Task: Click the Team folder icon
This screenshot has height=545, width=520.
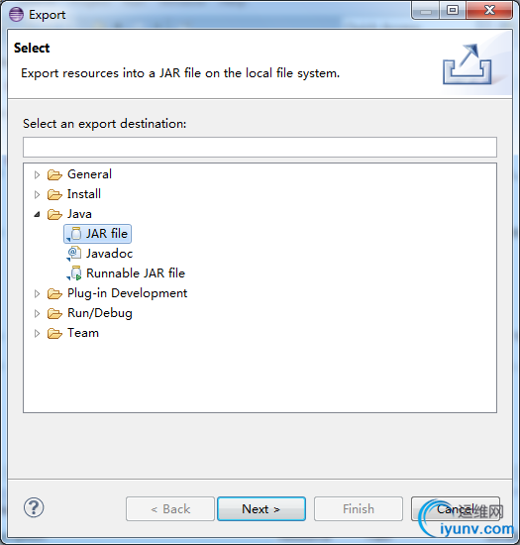Action: (54, 333)
